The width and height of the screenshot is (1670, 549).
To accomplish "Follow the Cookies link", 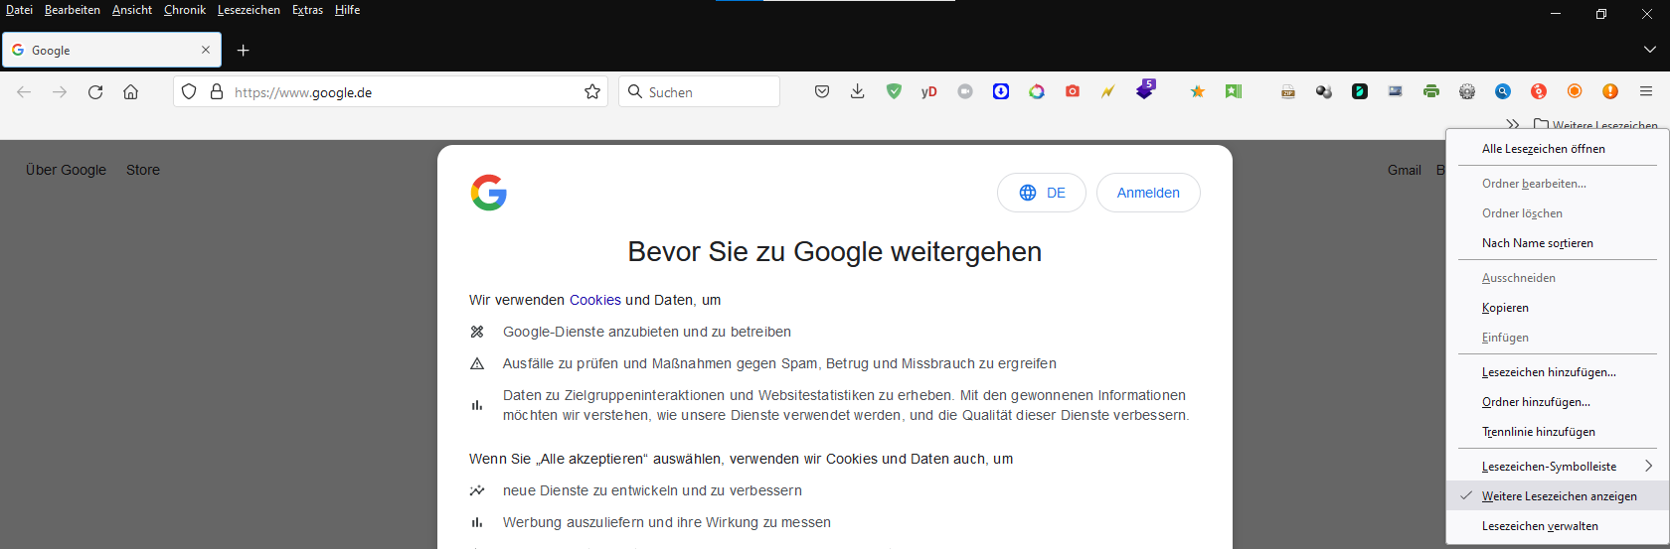I will (595, 300).
